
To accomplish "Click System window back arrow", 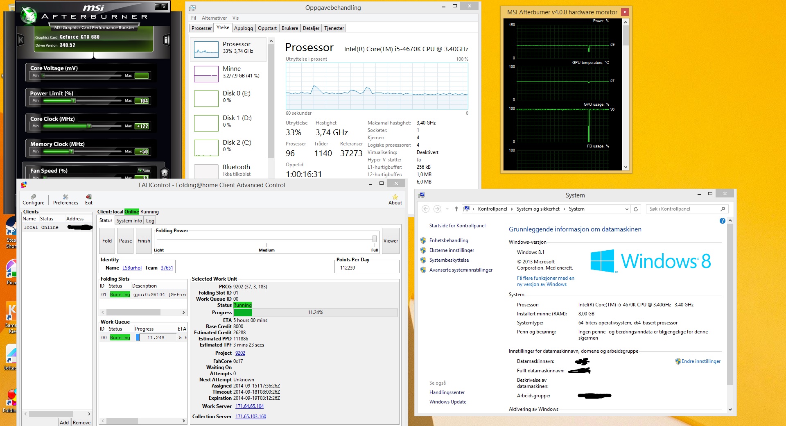I will coord(425,209).
